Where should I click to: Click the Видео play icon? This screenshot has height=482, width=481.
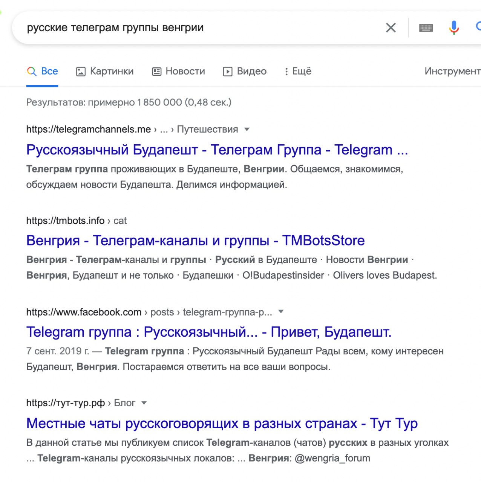[228, 72]
